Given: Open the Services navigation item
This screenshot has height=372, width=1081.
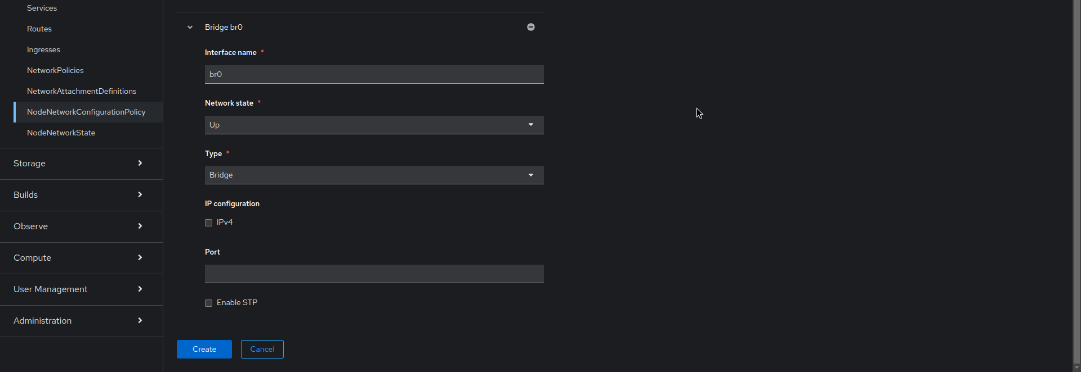Looking at the screenshot, I should coord(41,8).
